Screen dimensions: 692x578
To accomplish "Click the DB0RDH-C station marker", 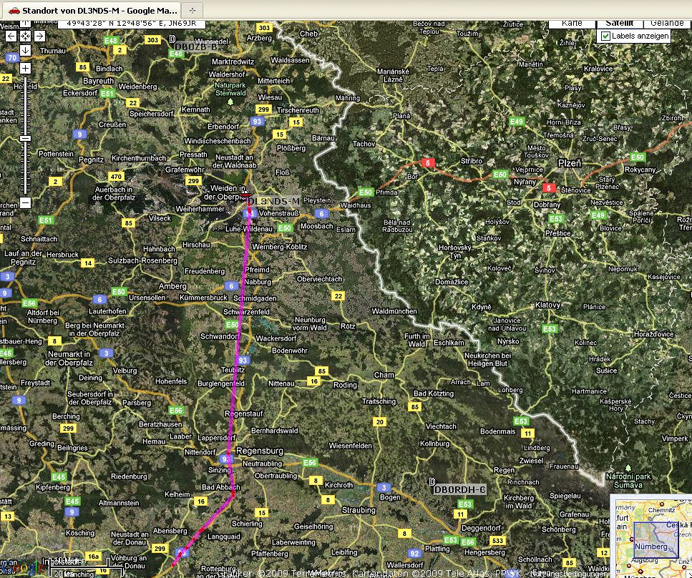I will pos(432,482).
